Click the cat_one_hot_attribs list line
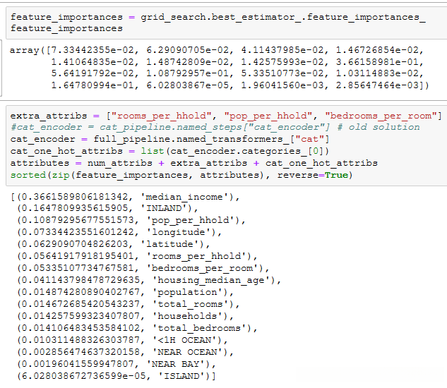This screenshot has height=388, width=447. (x=170, y=151)
